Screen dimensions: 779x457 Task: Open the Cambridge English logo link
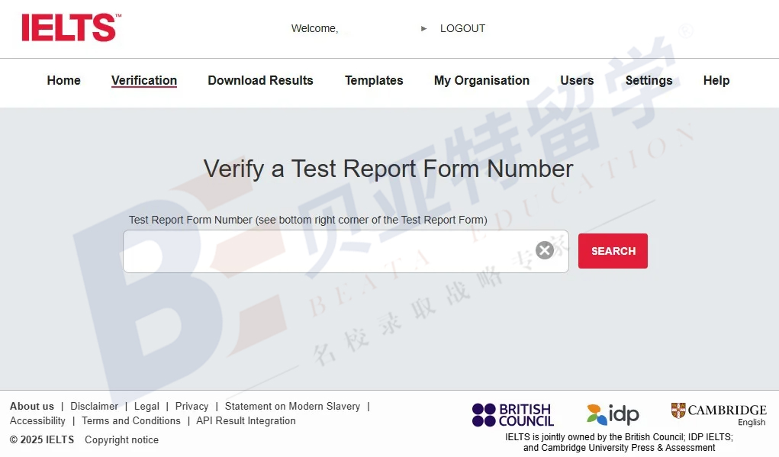point(719,415)
